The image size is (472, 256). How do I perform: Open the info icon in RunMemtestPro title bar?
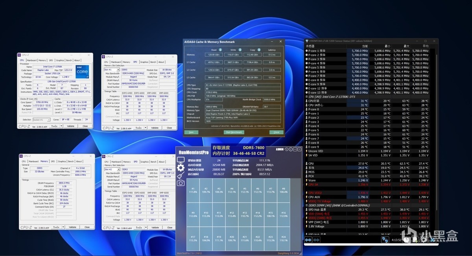pyautogui.click(x=291, y=149)
